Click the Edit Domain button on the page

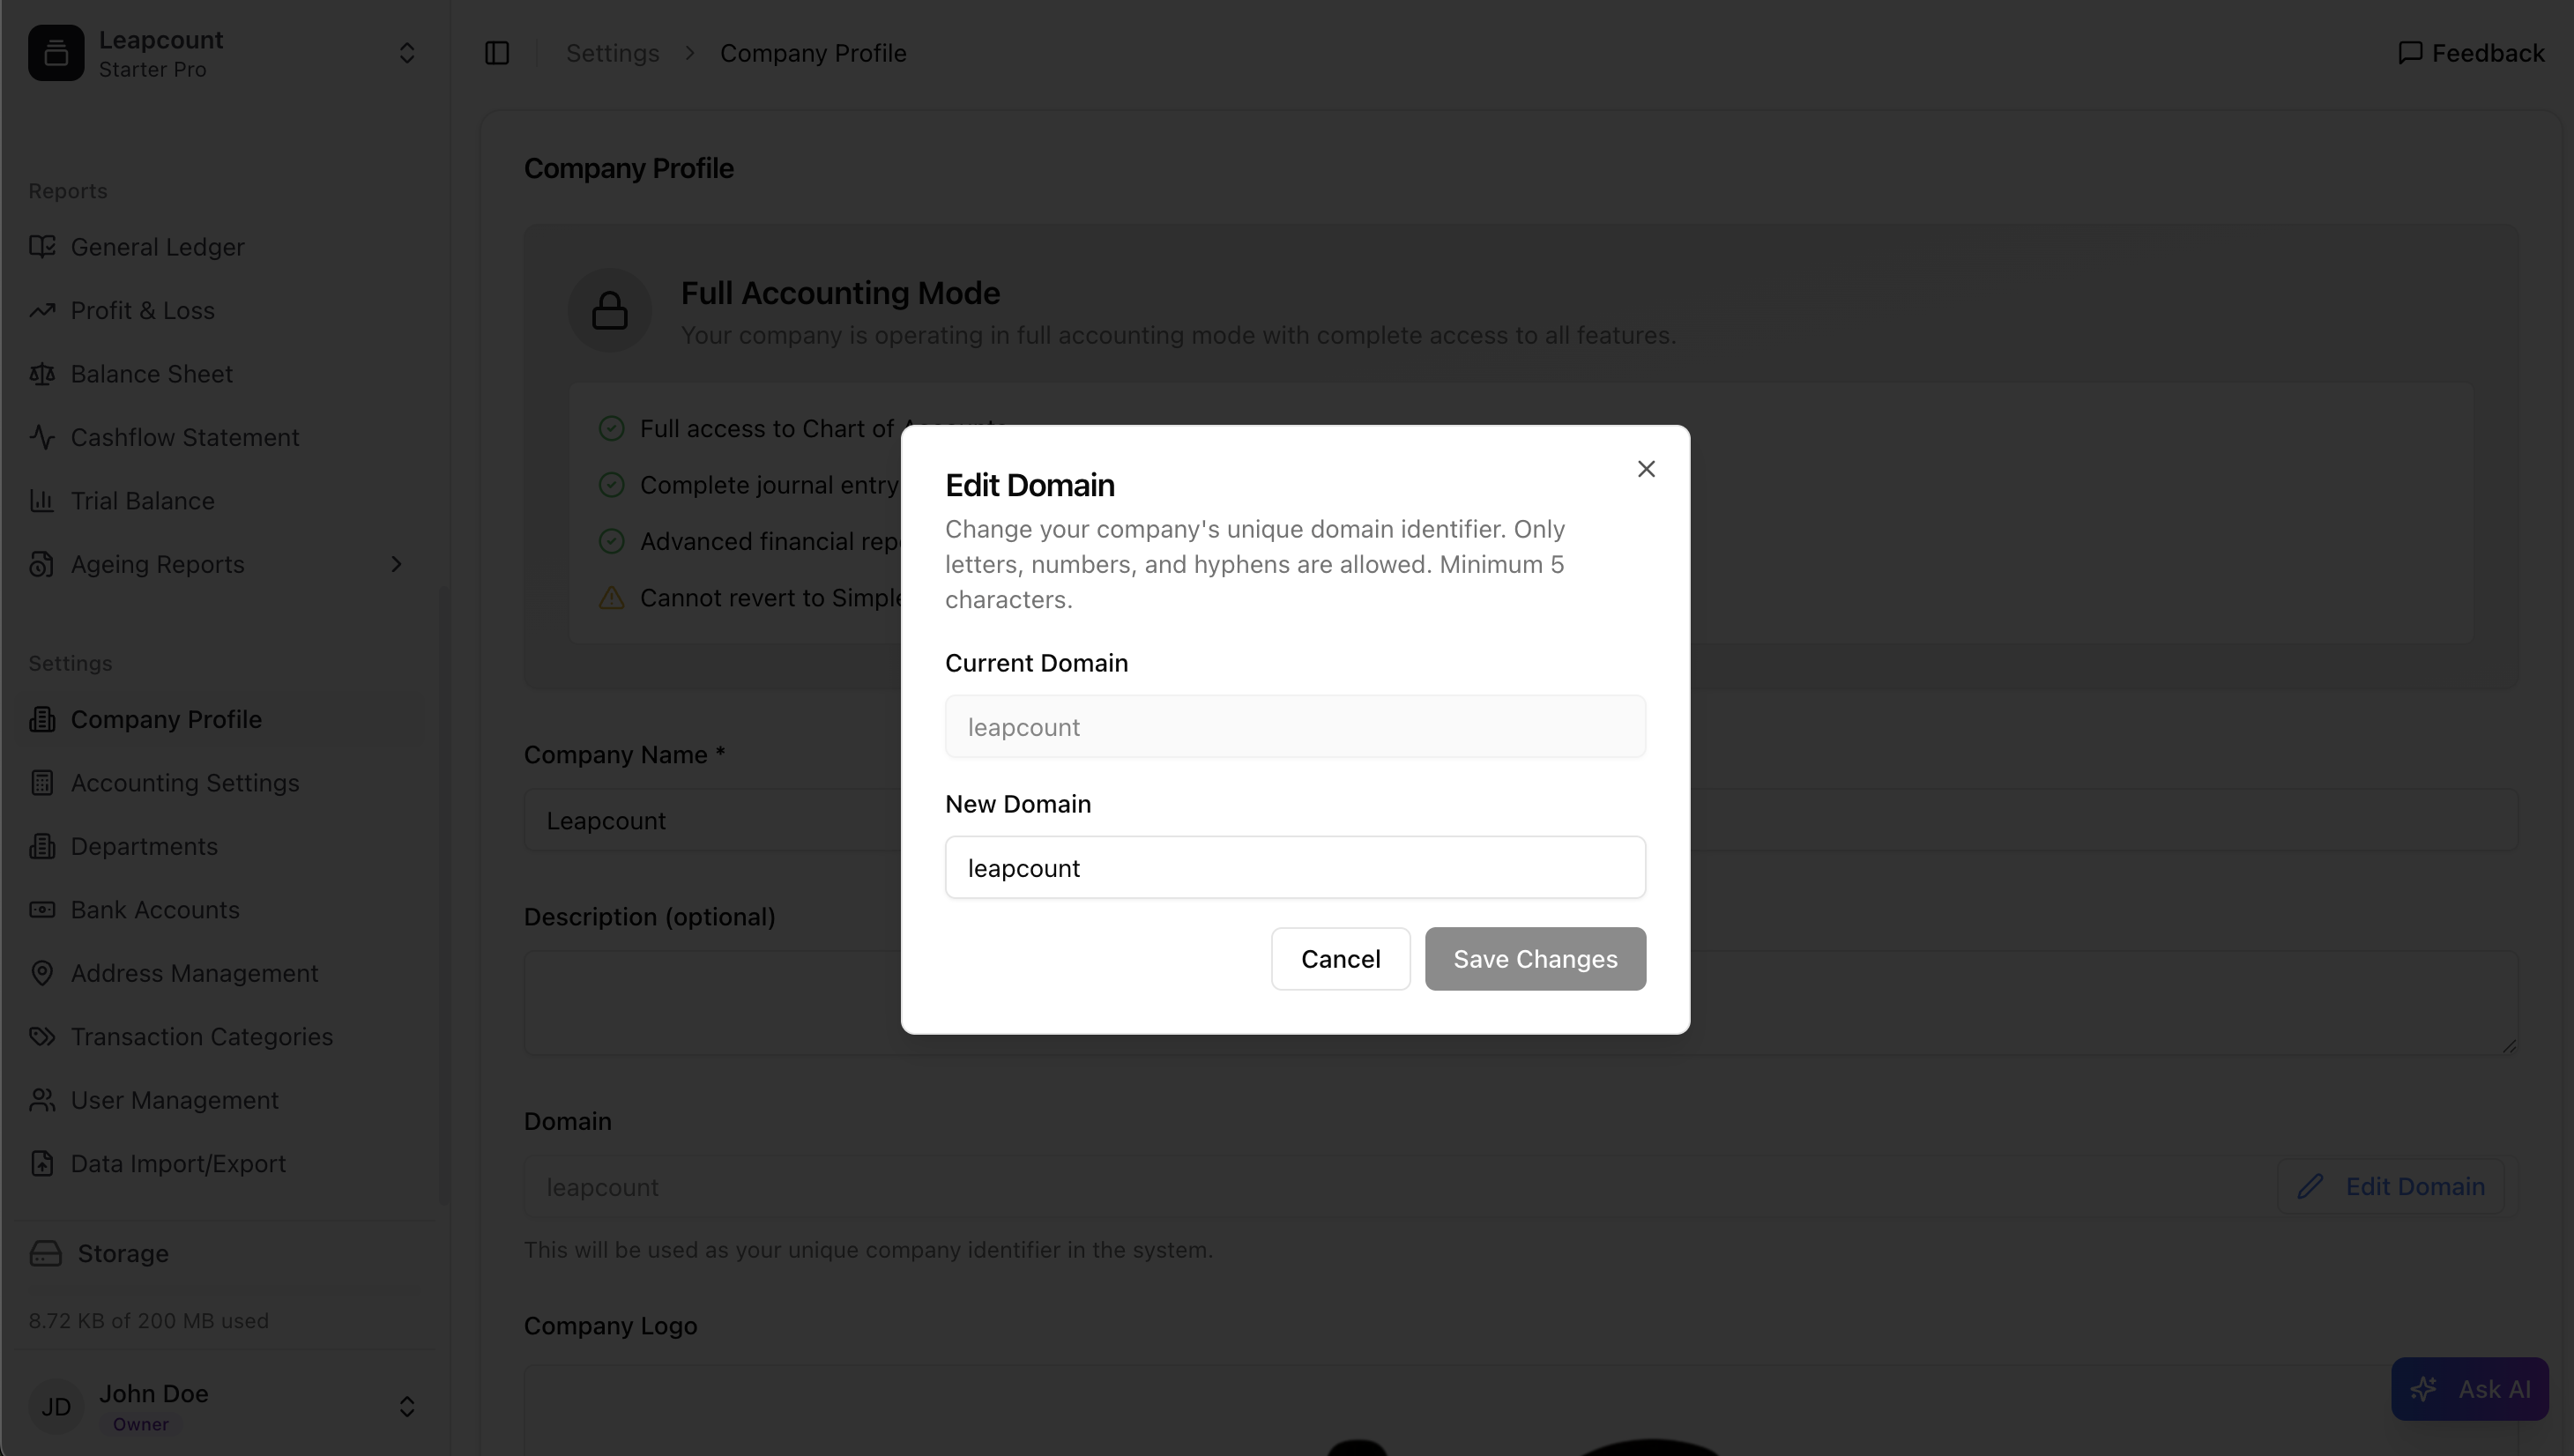[2391, 1187]
